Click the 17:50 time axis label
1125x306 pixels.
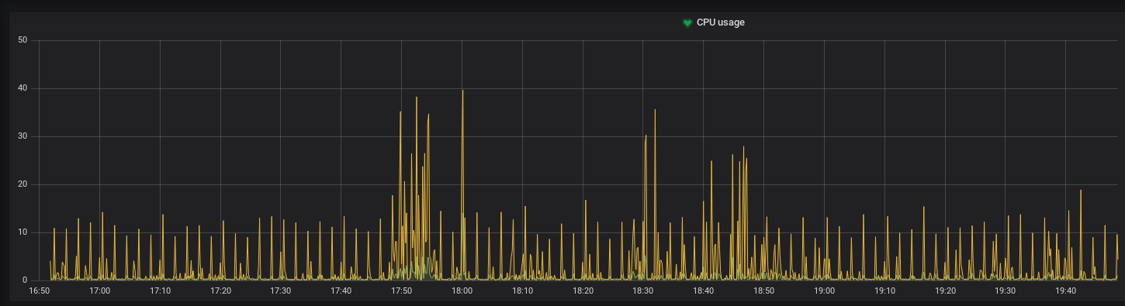pos(402,291)
